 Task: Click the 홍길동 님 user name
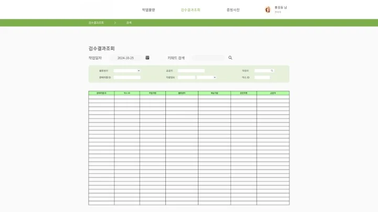click(x=280, y=7)
